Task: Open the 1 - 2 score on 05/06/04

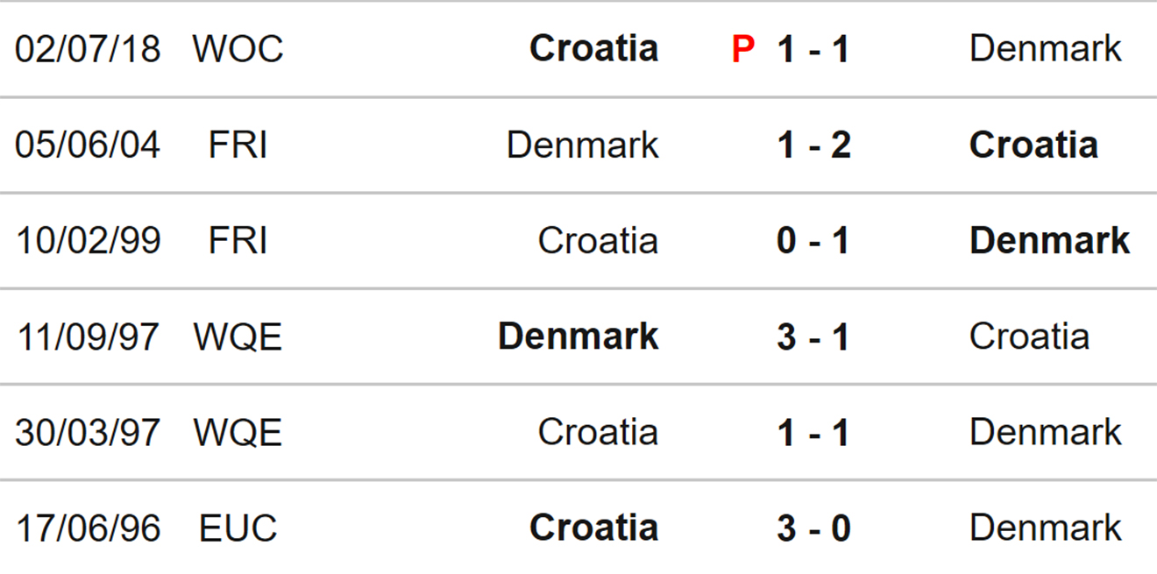Action: click(813, 145)
